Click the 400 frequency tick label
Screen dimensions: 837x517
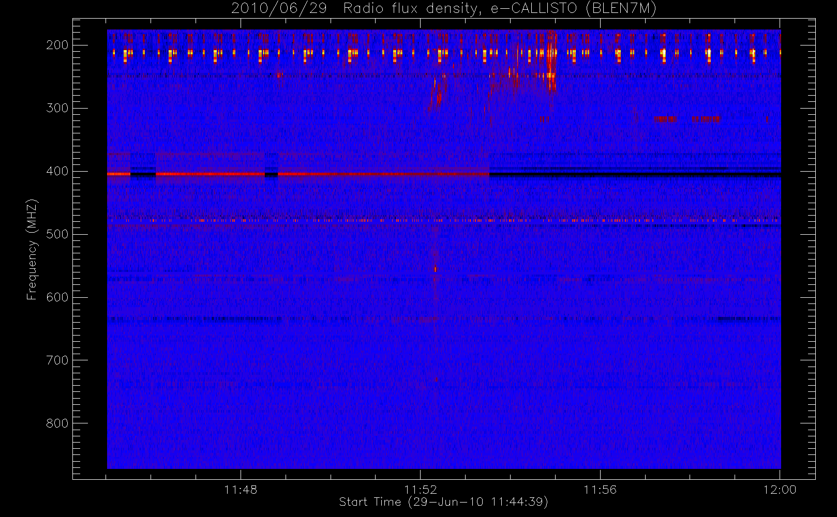(x=57, y=171)
